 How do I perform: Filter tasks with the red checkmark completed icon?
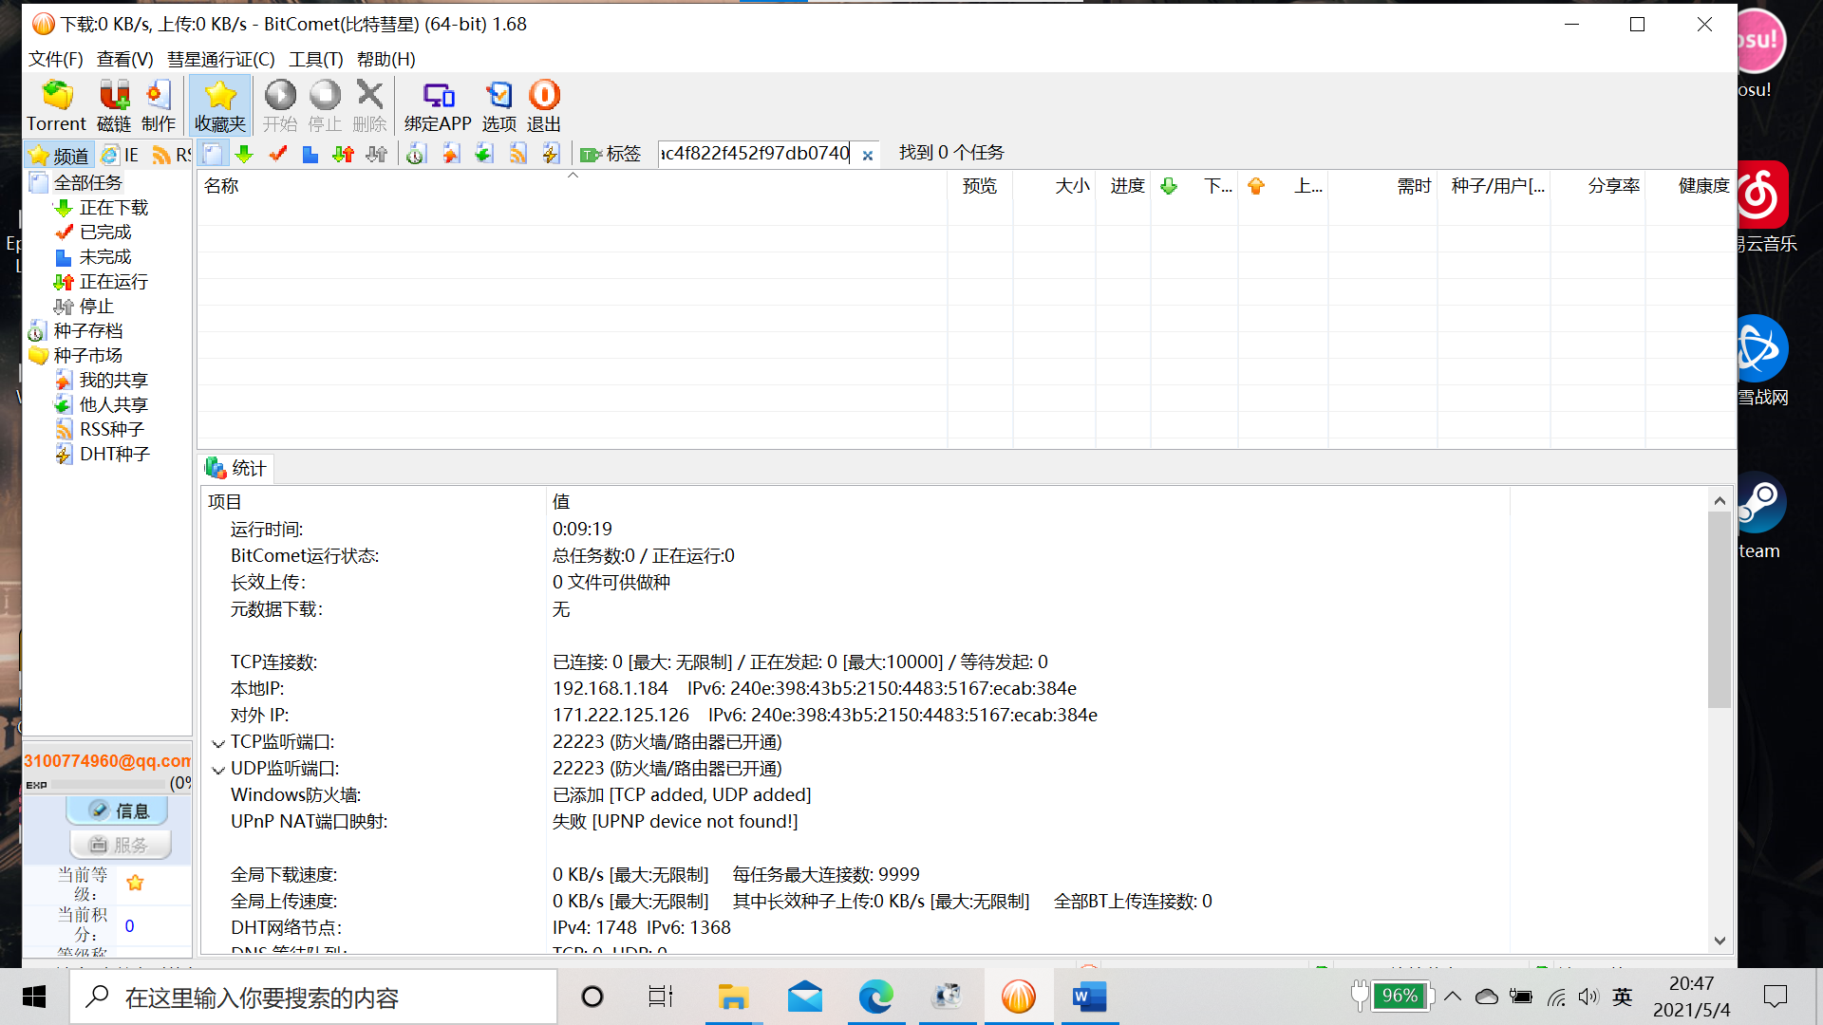point(277,154)
